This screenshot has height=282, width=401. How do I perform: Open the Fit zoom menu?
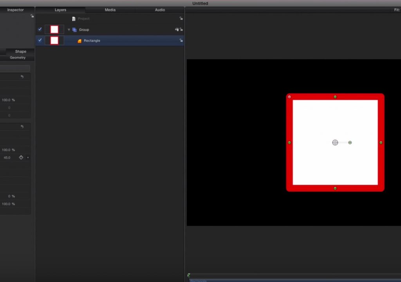tap(397, 10)
